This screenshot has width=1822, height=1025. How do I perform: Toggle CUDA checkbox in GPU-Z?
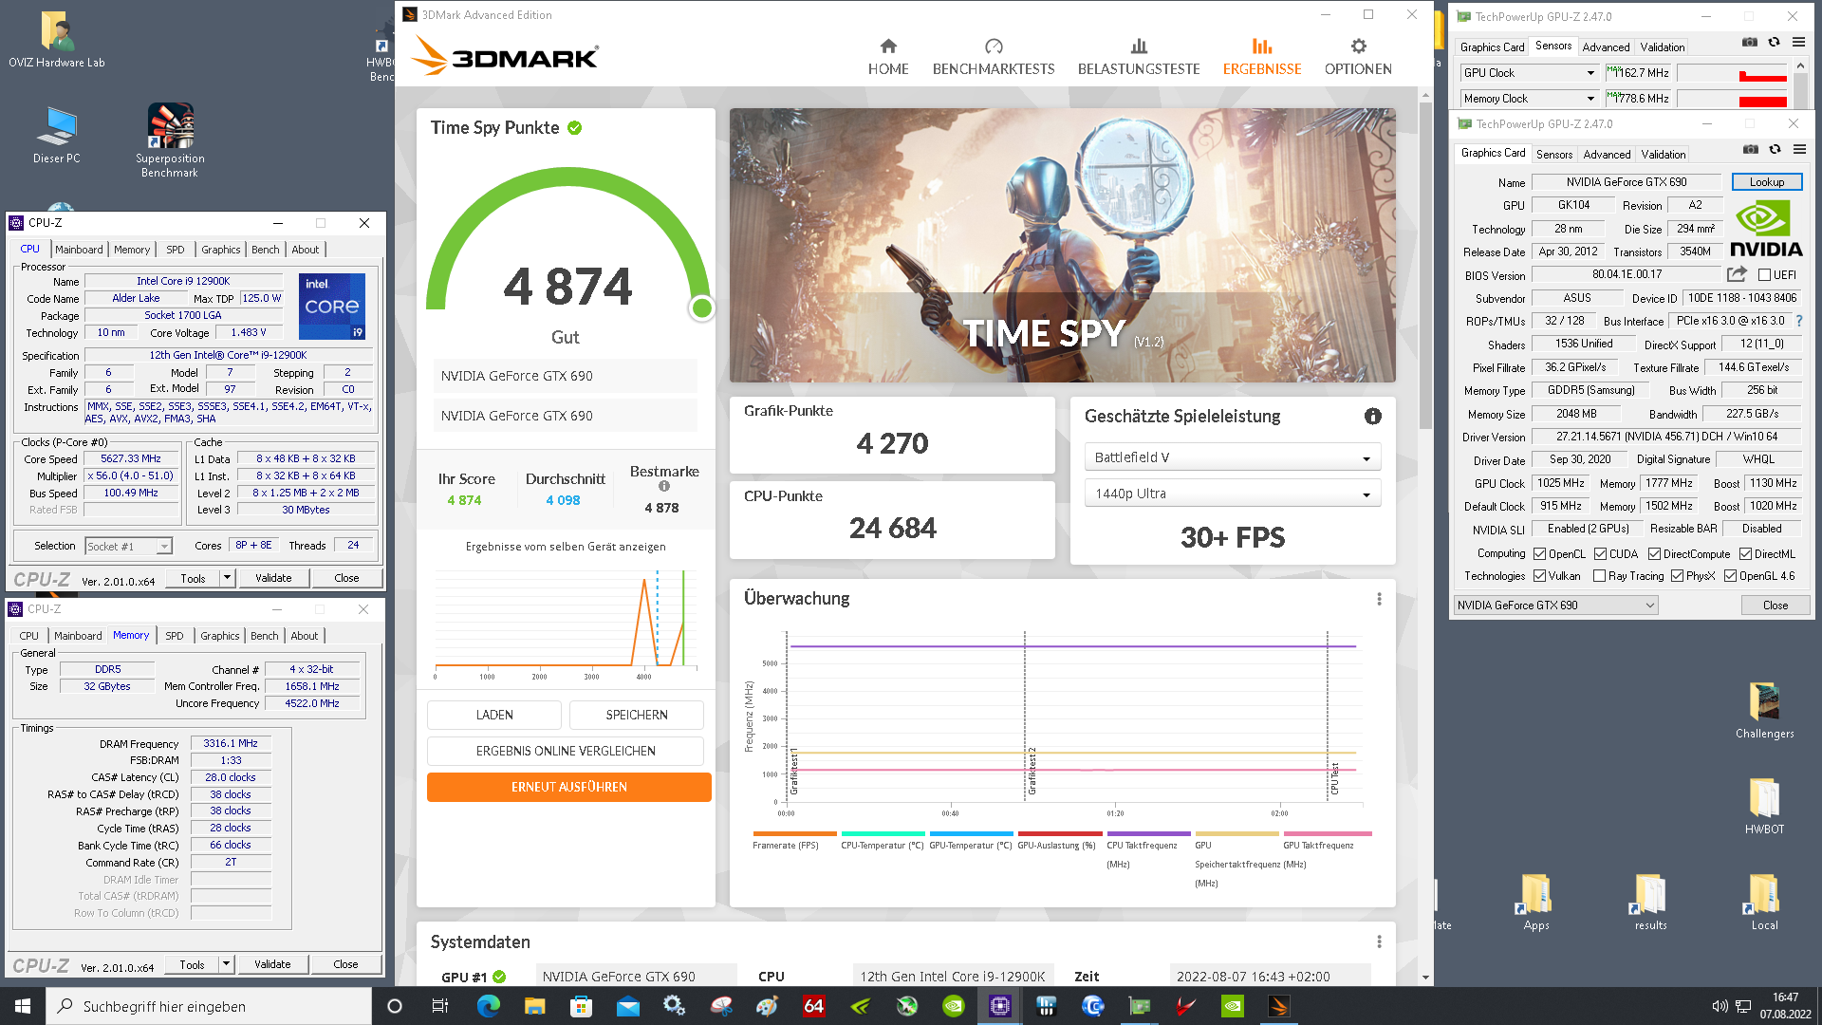pos(1600,554)
